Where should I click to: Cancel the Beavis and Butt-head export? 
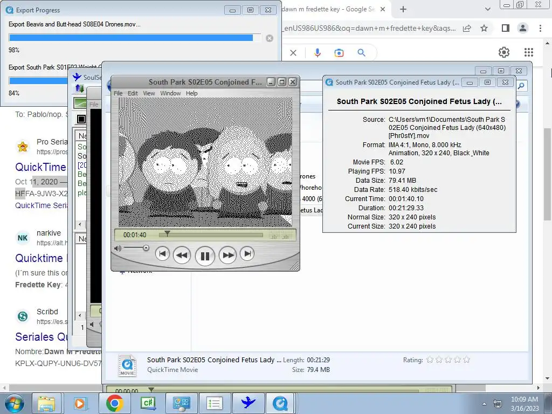(270, 38)
